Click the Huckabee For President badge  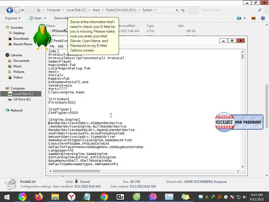[239, 122]
